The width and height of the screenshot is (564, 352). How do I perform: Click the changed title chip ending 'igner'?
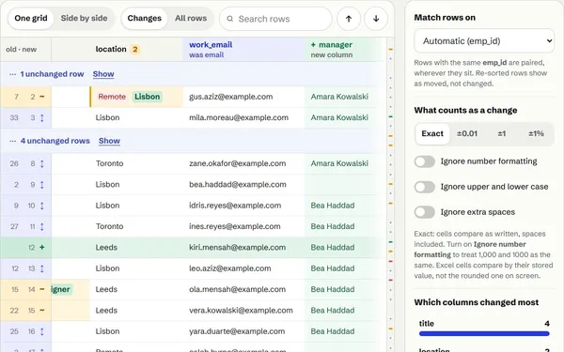pyautogui.click(x=61, y=289)
